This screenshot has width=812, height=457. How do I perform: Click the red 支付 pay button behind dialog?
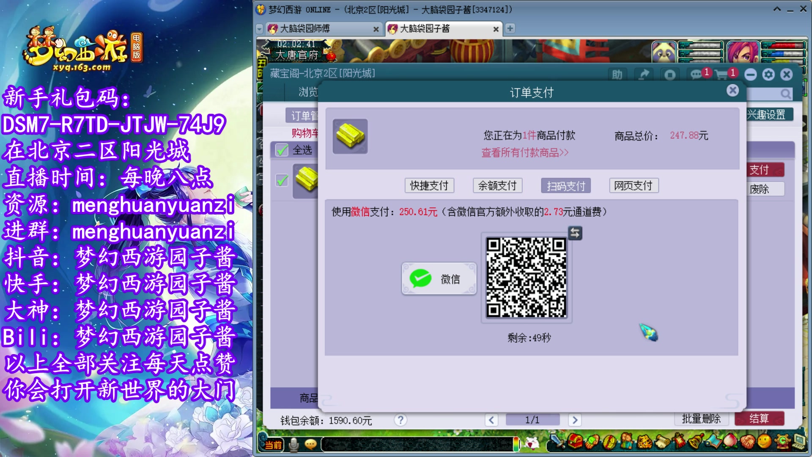tap(765, 170)
